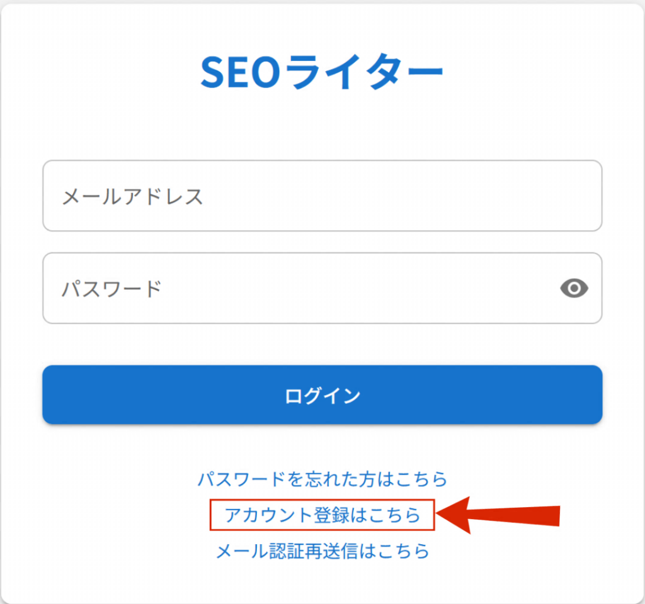Click the SEOライター title logo
645x604 pixels.
click(322, 72)
